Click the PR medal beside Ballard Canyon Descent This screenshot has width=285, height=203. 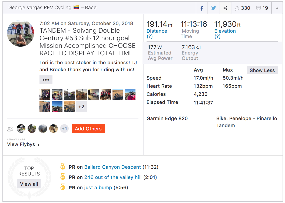(x=63, y=167)
